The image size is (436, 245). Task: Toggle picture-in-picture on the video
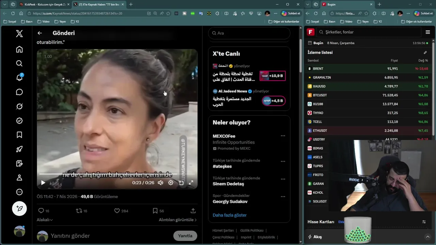point(181,183)
